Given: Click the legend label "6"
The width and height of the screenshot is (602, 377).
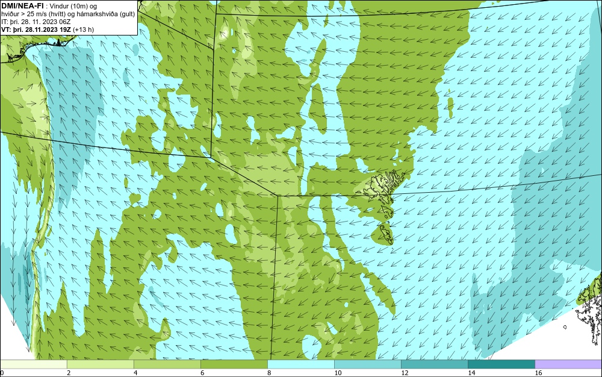Looking at the screenshot, I should tap(202, 373).
